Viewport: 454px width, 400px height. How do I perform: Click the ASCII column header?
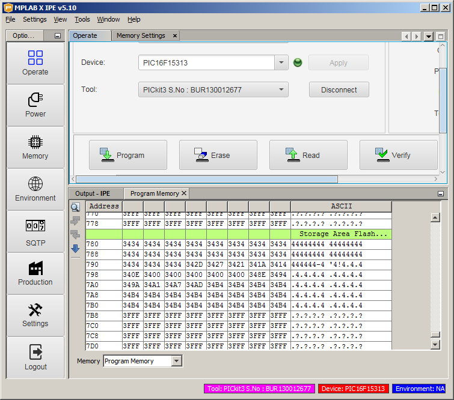(342, 206)
